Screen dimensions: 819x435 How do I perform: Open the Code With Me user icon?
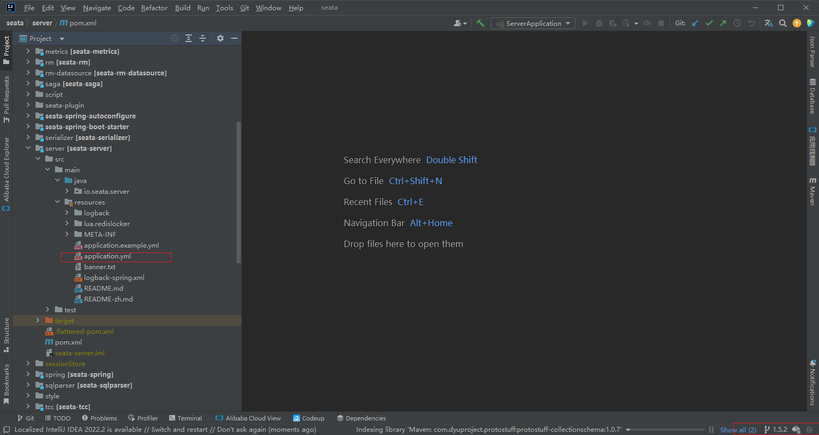459,23
